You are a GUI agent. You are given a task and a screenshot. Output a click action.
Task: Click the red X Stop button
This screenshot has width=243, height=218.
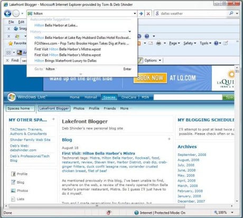point(148,14)
